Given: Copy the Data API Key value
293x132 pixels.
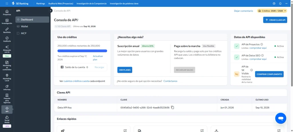Looking at the screenshot, I should click(173, 107).
